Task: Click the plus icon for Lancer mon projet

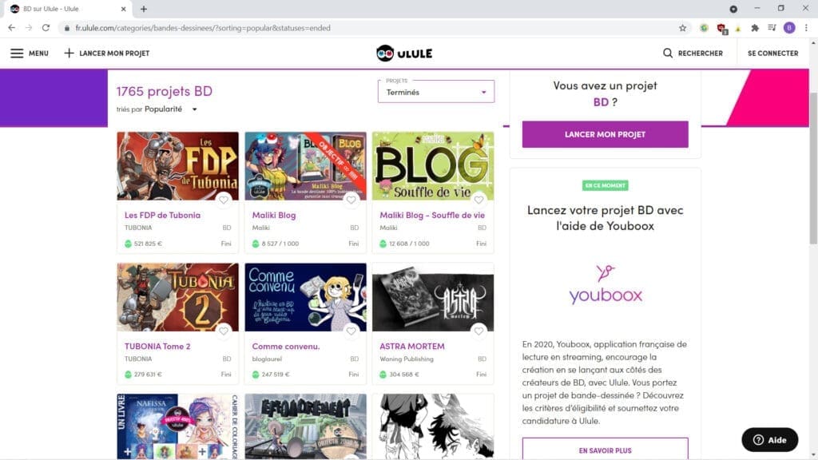Action: pos(69,54)
